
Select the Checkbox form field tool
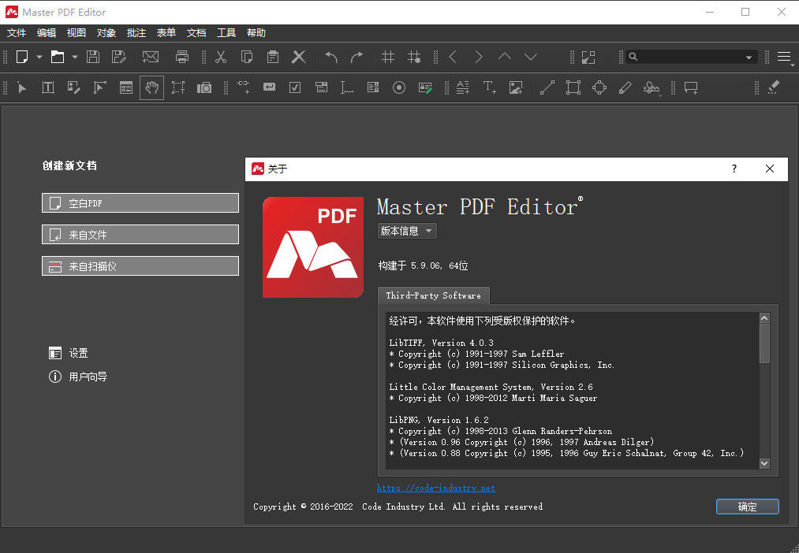pyautogui.click(x=294, y=87)
